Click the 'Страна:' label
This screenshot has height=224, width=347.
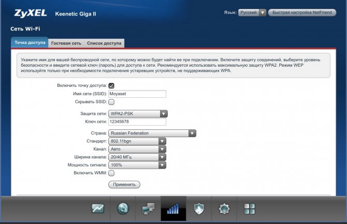tap(99, 133)
